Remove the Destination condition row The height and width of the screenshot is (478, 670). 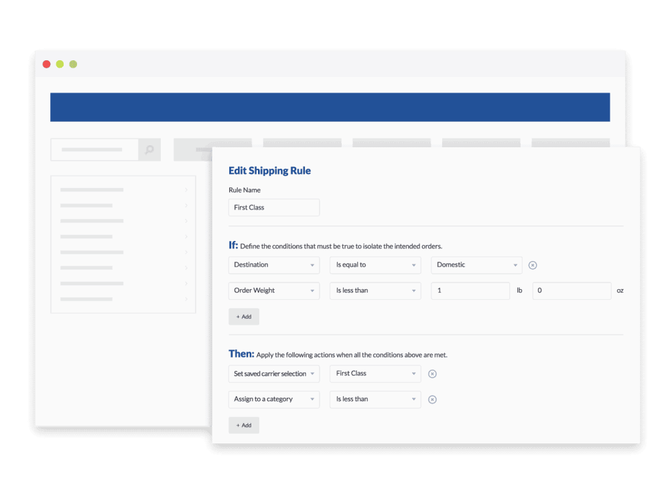pyautogui.click(x=533, y=265)
